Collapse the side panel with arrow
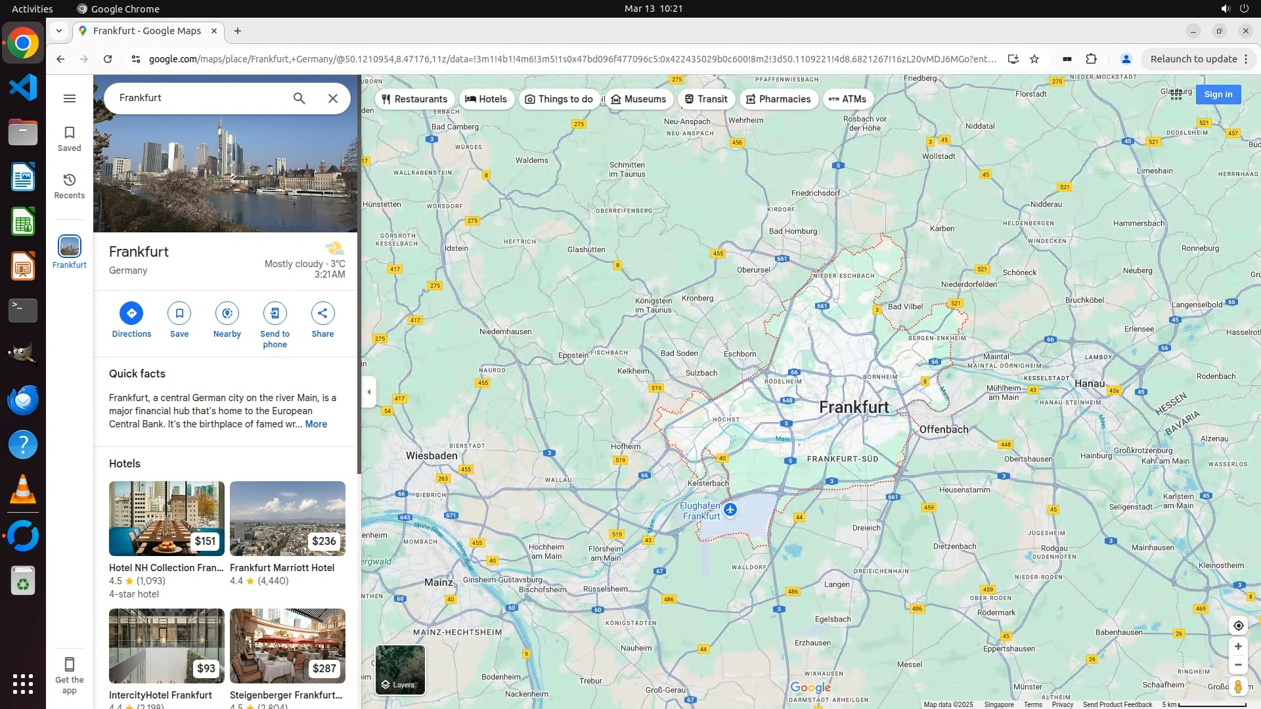The height and width of the screenshot is (709, 1261). [369, 392]
